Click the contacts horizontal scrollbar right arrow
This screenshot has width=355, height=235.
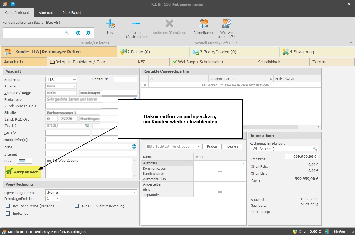pyautogui.click(x=319, y=127)
